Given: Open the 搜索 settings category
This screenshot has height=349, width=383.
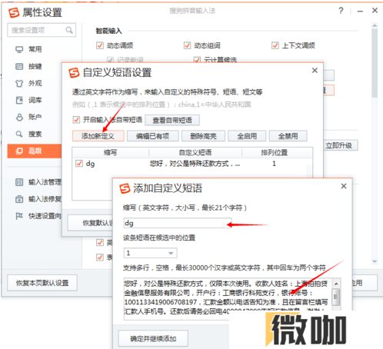Looking at the screenshot, I should tap(35, 134).
